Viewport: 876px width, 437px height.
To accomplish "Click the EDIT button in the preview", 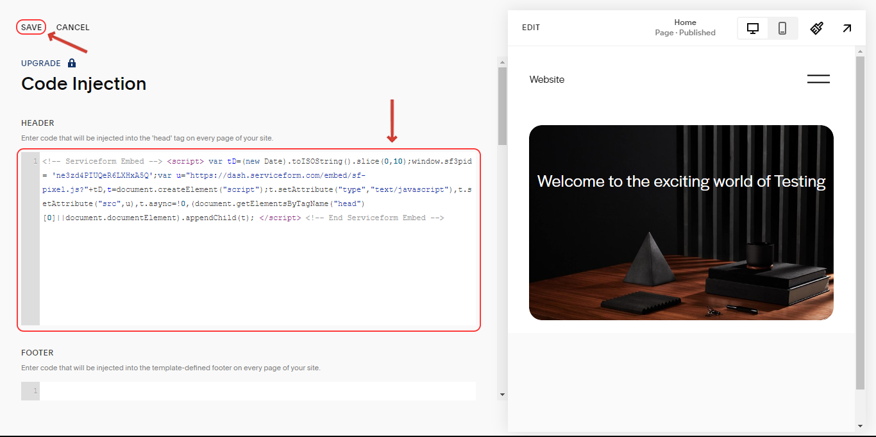I will tap(531, 28).
